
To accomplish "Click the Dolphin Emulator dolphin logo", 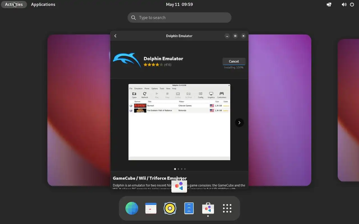I will pyautogui.click(x=127, y=60).
